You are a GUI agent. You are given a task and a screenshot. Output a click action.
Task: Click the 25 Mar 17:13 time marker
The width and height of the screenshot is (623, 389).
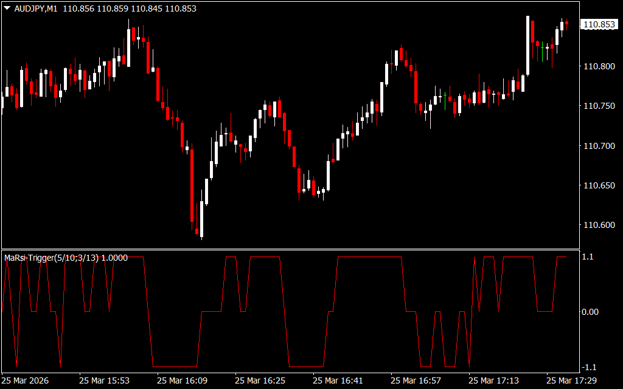pyautogui.click(x=494, y=380)
